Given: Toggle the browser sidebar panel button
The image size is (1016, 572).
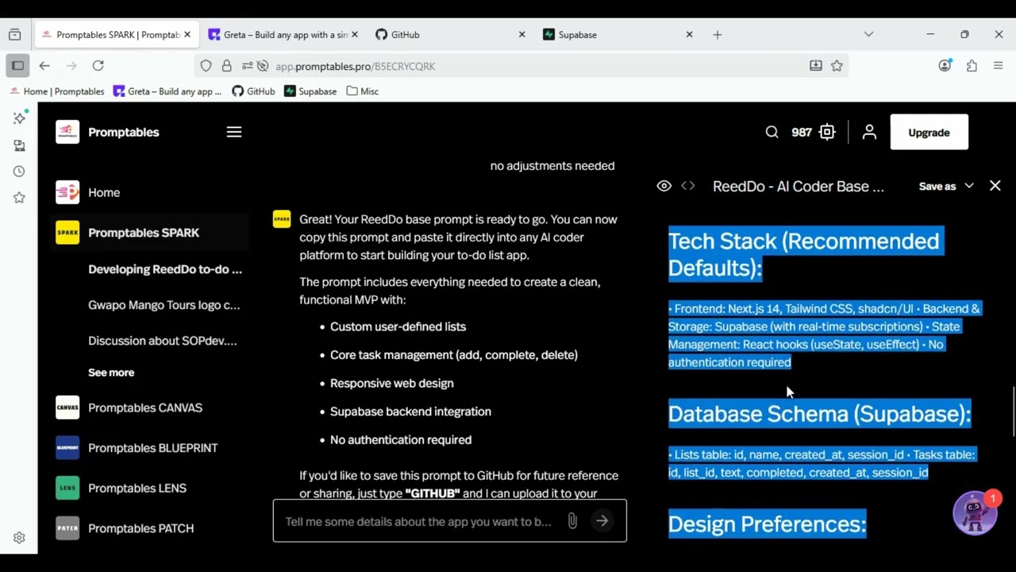Looking at the screenshot, I should [x=17, y=66].
